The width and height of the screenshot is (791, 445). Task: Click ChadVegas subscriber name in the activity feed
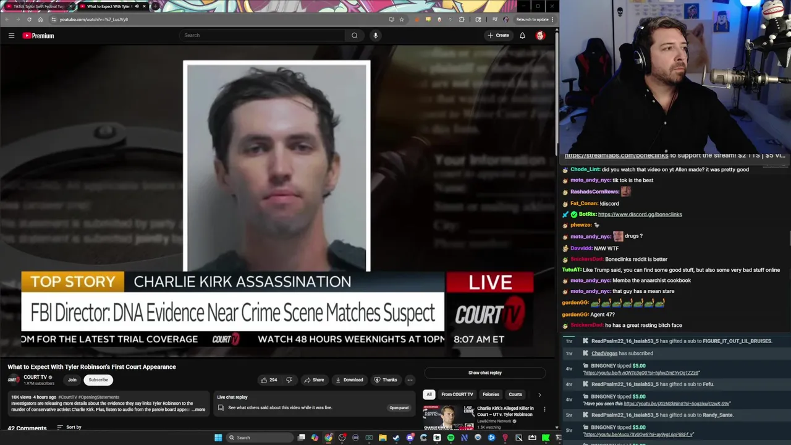604,354
